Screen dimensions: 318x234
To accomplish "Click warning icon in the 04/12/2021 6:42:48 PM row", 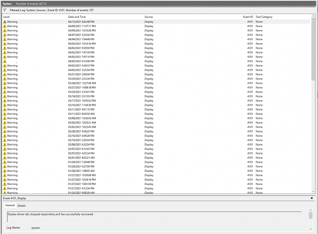I will click(x=5, y=22).
